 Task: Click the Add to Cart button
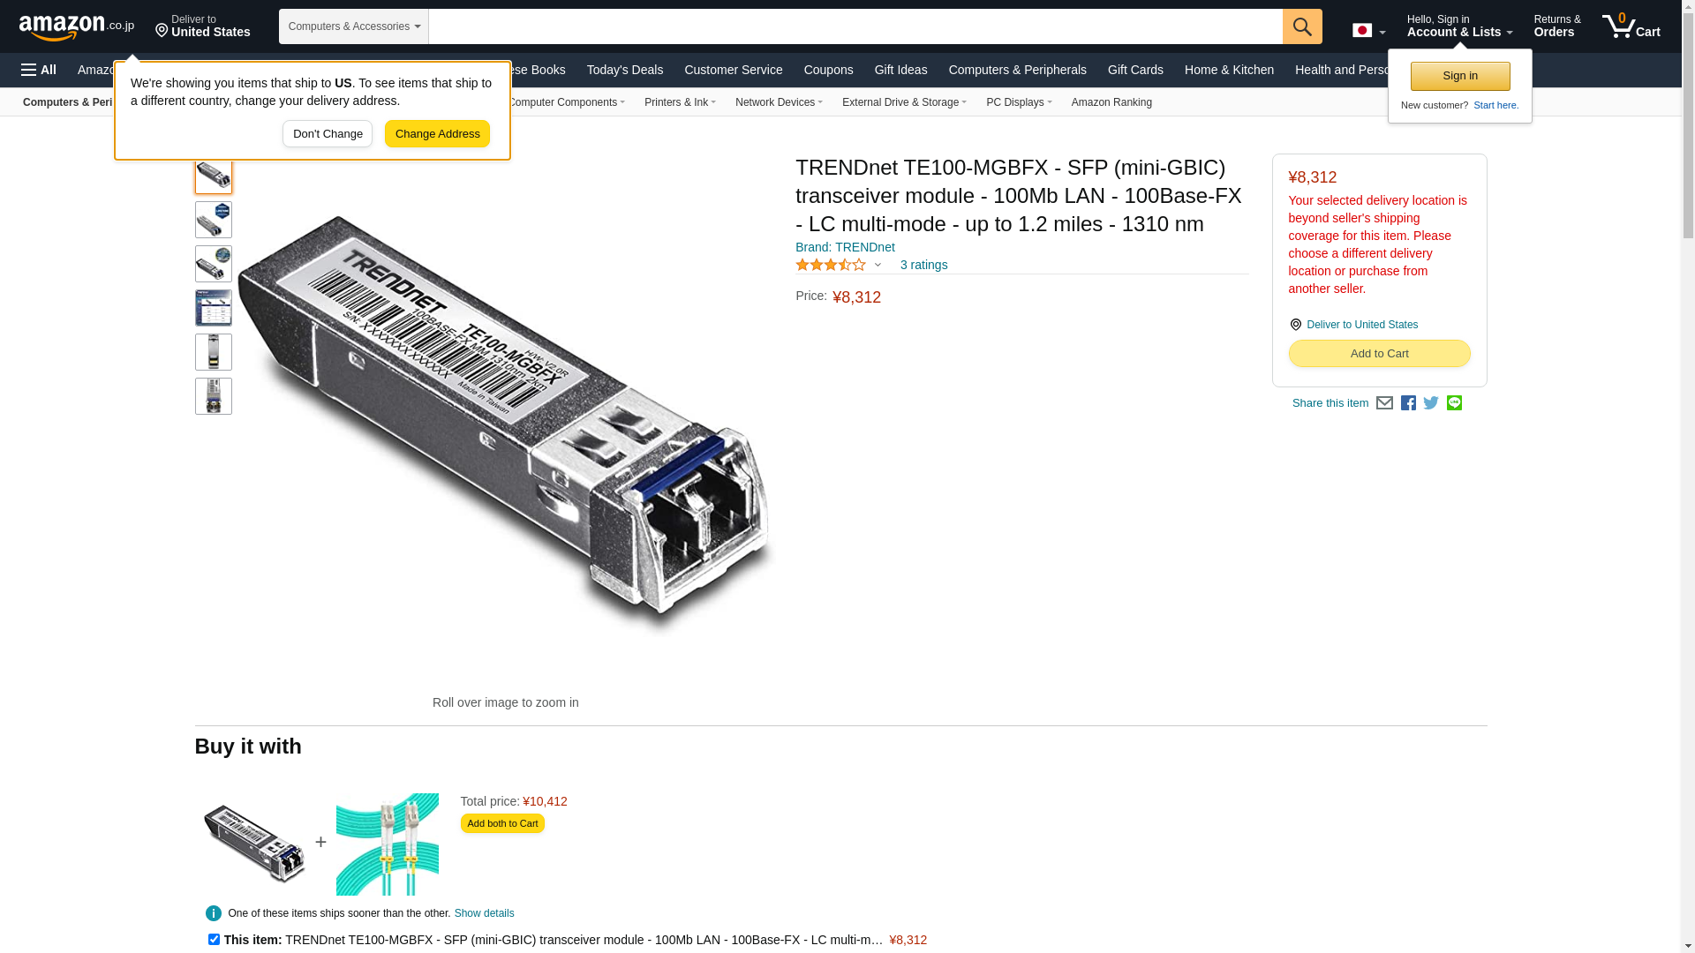pos(1379,354)
